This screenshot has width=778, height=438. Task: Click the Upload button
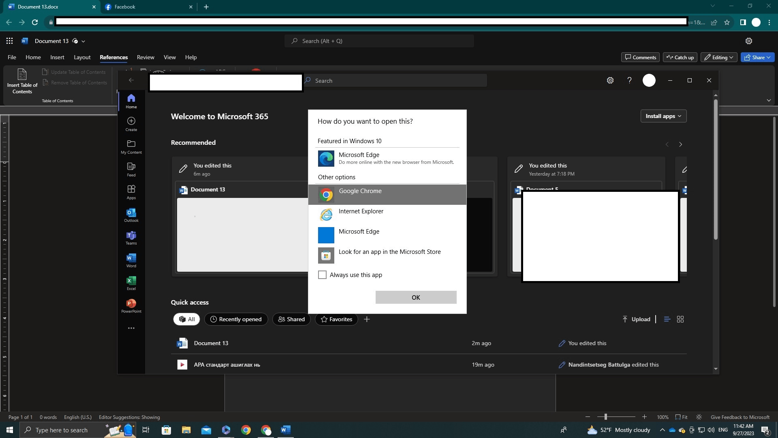tap(636, 319)
